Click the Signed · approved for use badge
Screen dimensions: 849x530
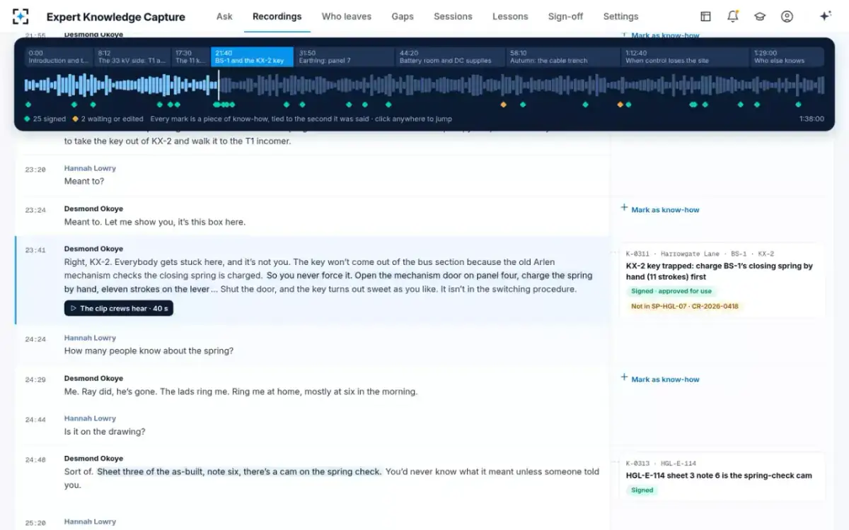point(671,291)
